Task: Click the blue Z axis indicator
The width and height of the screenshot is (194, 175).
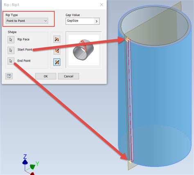Action: pos(25,162)
